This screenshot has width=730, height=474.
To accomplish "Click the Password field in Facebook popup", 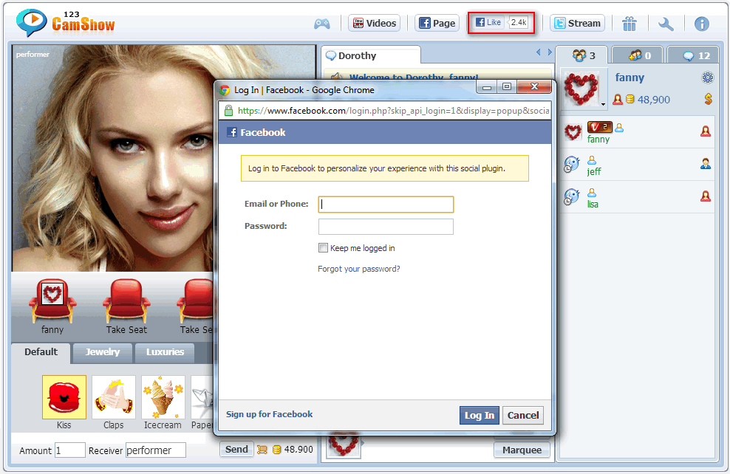I will pos(386,227).
